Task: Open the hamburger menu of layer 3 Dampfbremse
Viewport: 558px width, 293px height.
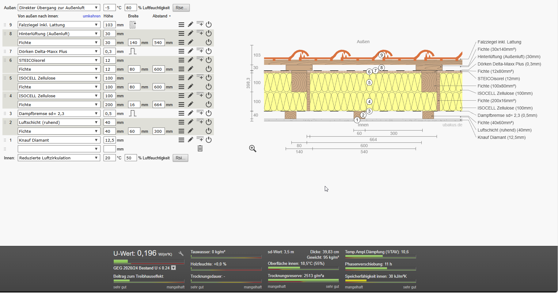Action: pos(181,113)
